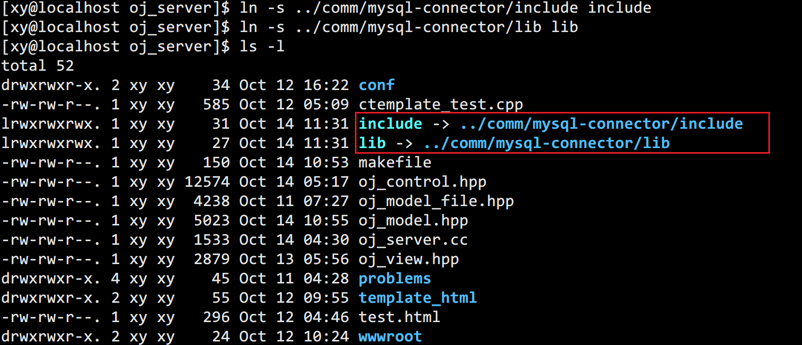Select the oj_model.hpp filename
Screen dimensions: 802x345
point(413,220)
